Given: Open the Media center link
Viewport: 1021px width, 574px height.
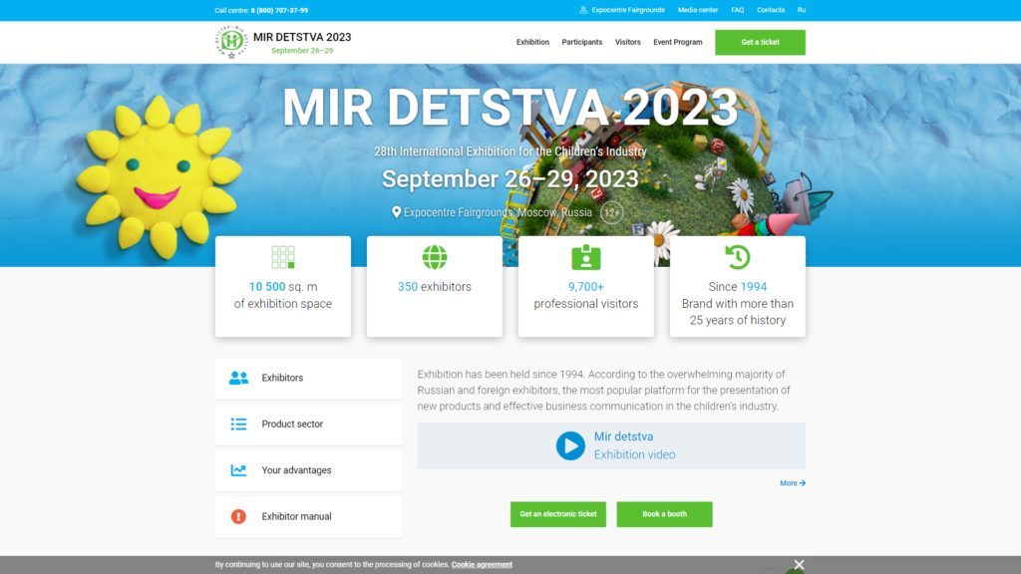Looking at the screenshot, I should click(x=698, y=10).
